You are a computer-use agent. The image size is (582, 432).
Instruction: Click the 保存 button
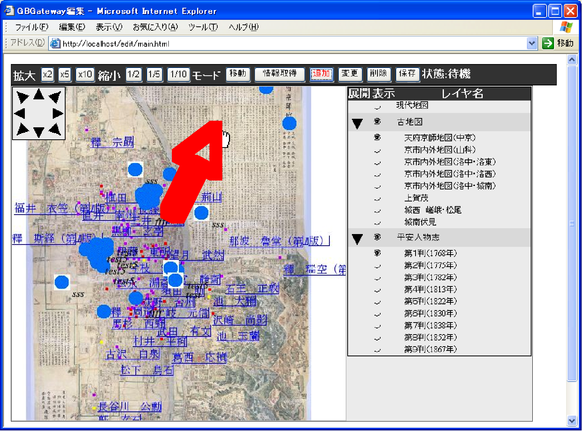click(x=407, y=74)
